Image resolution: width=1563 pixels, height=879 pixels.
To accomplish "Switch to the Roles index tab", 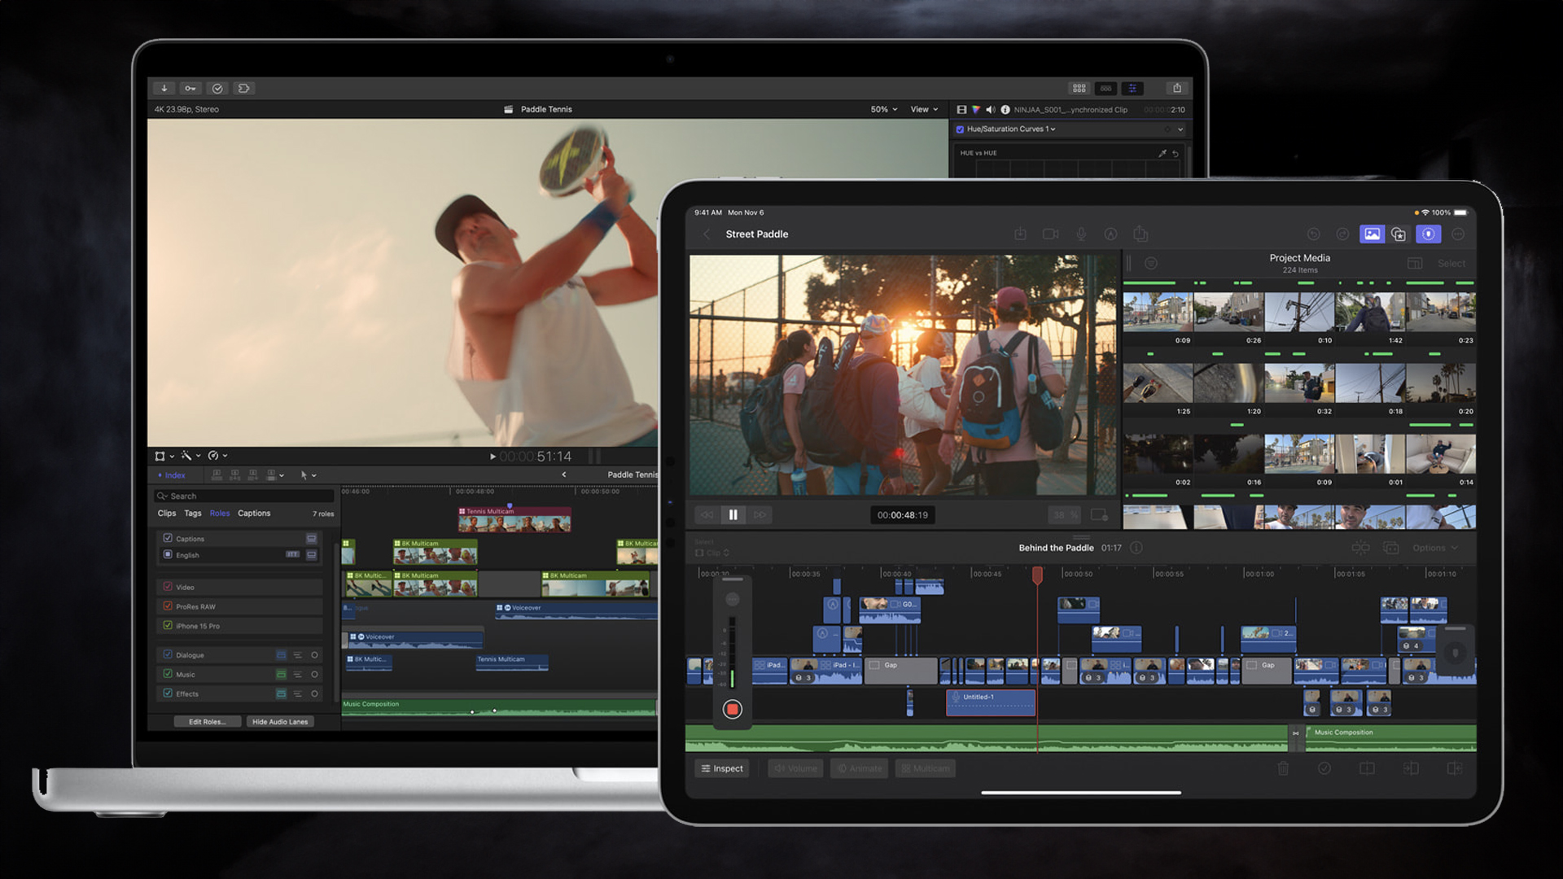I will pos(220,513).
